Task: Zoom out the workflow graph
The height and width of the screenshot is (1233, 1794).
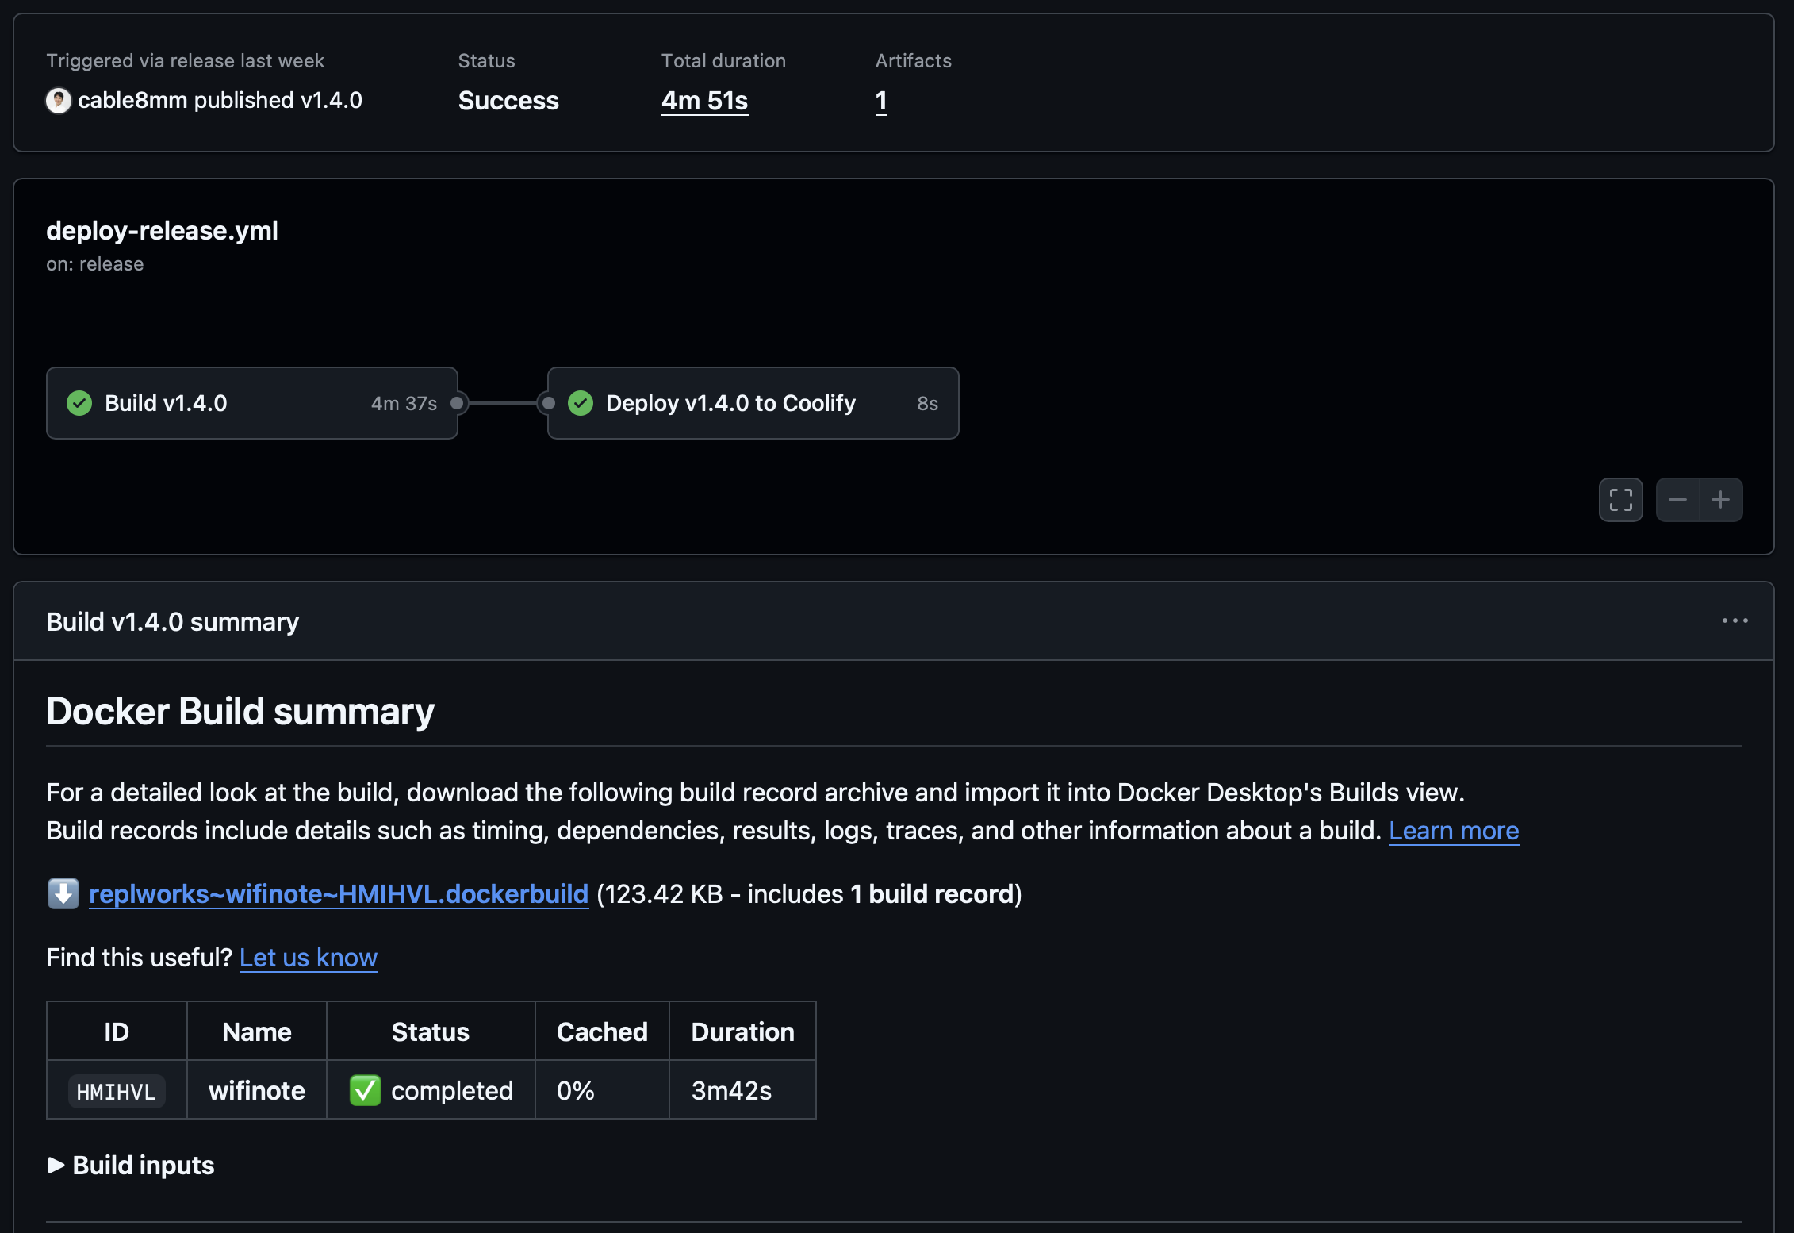Action: pyautogui.click(x=1677, y=500)
